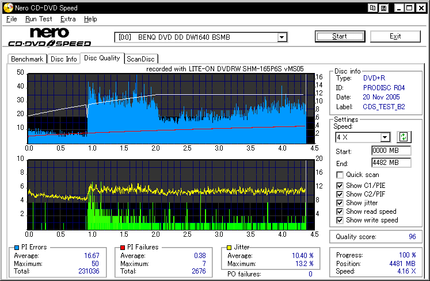The image size is (430, 281).
Task: Enable the Quick scan checkbox
Action: click(340, 175)
